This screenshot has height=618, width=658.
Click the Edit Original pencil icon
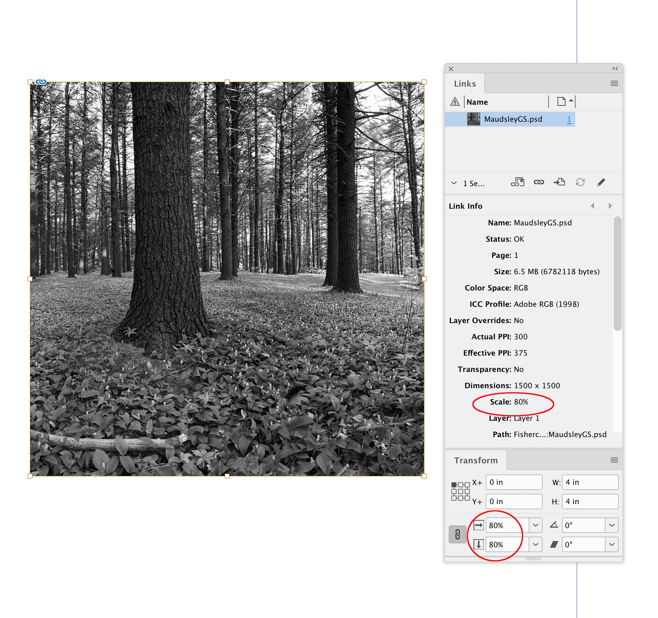[x=601, y=182]
